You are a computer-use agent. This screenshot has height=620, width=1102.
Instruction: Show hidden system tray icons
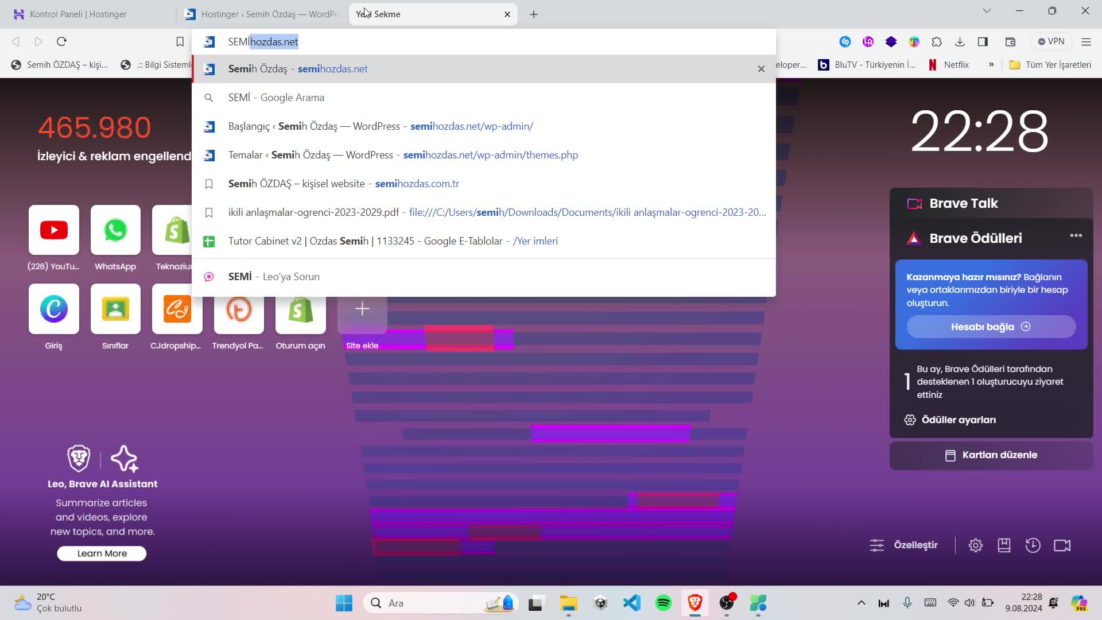[862, 603]
